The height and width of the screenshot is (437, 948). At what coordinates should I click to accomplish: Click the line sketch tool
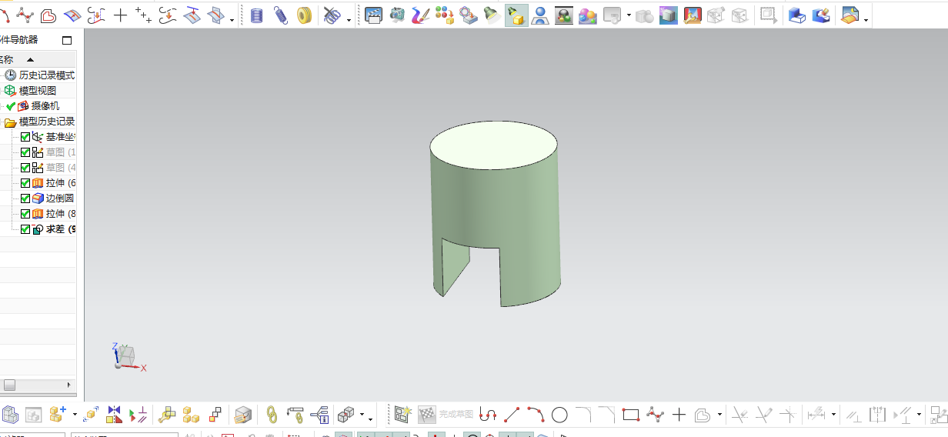pyautogui.click(x=512, y=415)
